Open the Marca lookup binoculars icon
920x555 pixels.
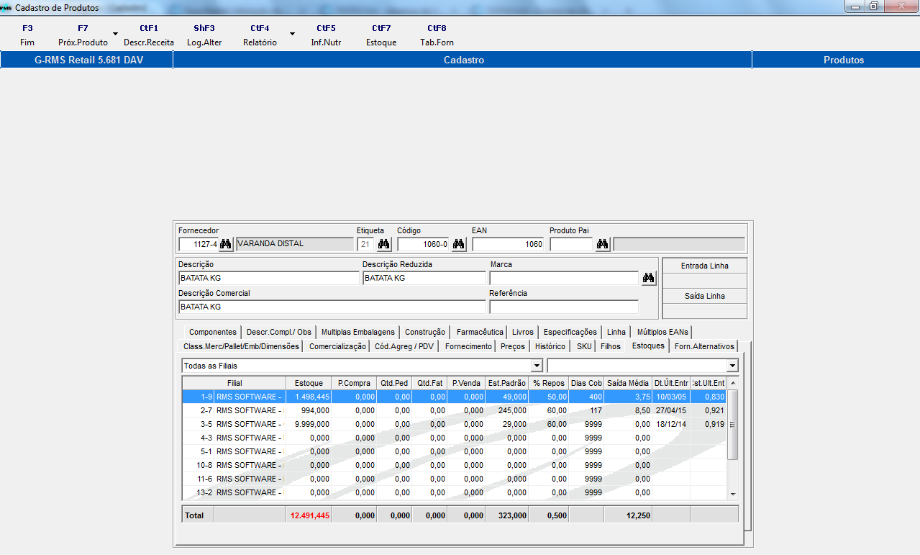pyautogui.click(x=649, y=278)
